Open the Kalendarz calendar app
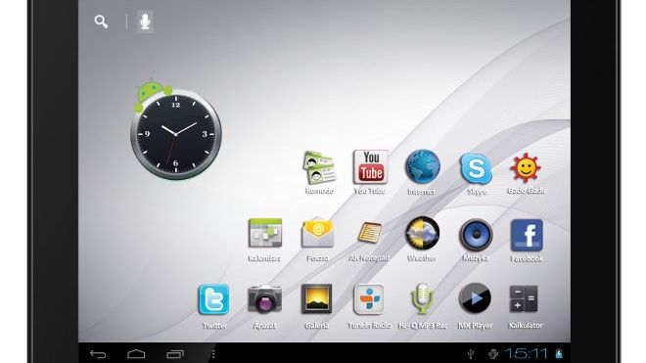646x363 pixels. coord(265,233)
